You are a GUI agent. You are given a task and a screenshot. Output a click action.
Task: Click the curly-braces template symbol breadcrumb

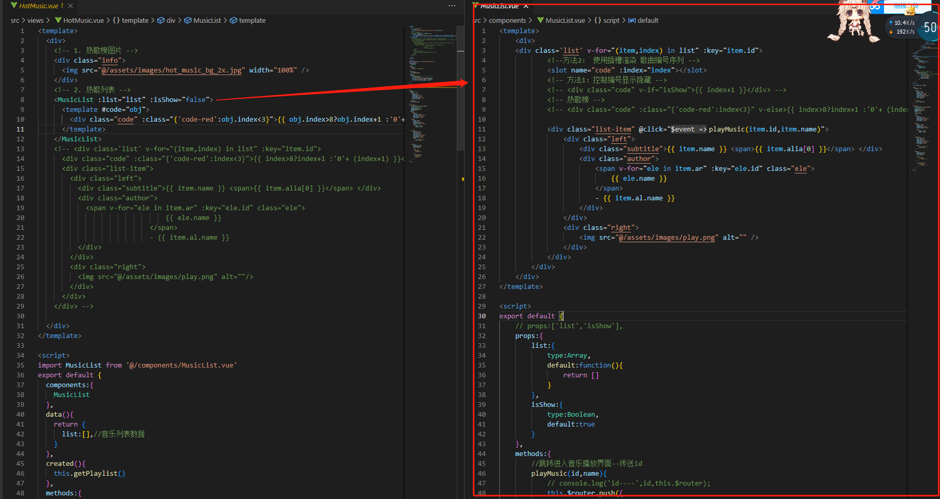click(131, 21)
